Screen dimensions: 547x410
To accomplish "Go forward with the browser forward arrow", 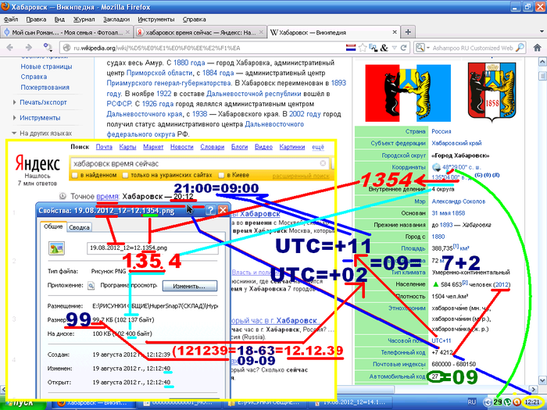I will [x=29, y=48].
